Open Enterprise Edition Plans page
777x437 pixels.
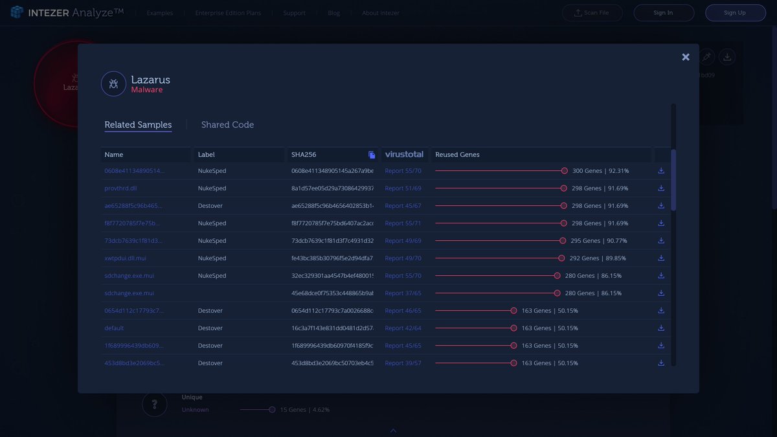click(228, 13)
